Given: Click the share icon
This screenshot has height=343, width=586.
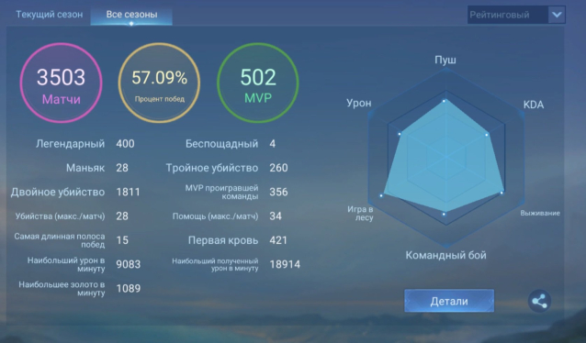Looking at the screenshot, I should [539, 301].
